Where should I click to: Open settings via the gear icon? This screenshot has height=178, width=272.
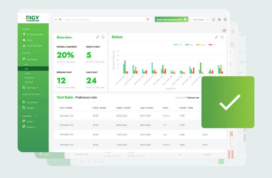coord(219,20)
